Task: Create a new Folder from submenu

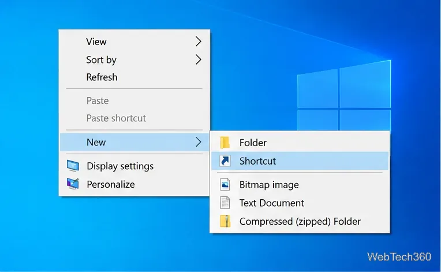Action: 300,143
